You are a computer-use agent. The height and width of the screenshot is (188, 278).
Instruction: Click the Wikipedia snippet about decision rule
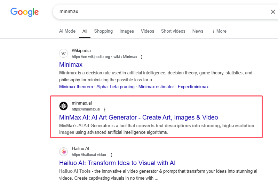(156, 76)
